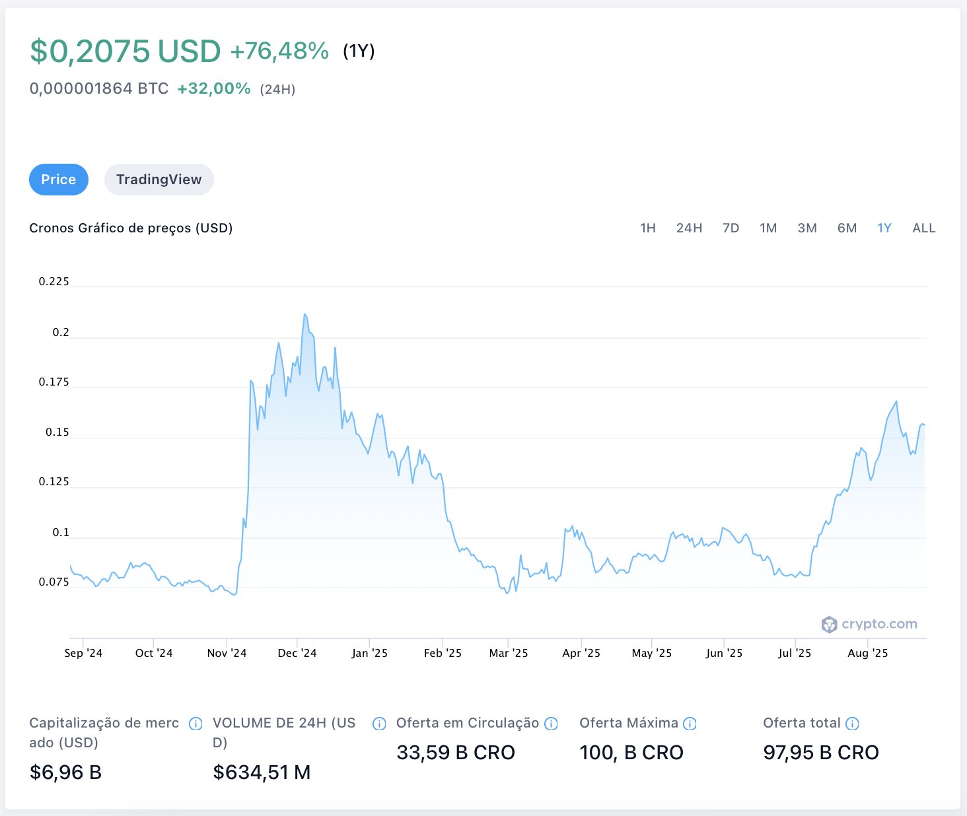Click the +76,48% yearly change value
This screenshot has height=816, width=967.
click(x=279, y=51)
